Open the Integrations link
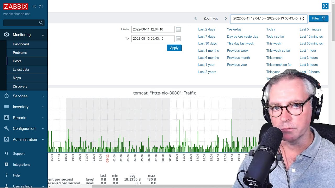 [21, 164]
